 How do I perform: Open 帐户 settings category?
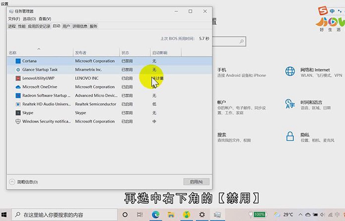(241, 108)
